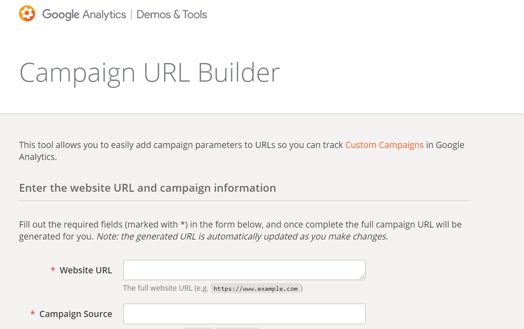Viewport: 524px width, 329px height.
Task: Click the https://www.example.com example code
Action: pos(255,289)
